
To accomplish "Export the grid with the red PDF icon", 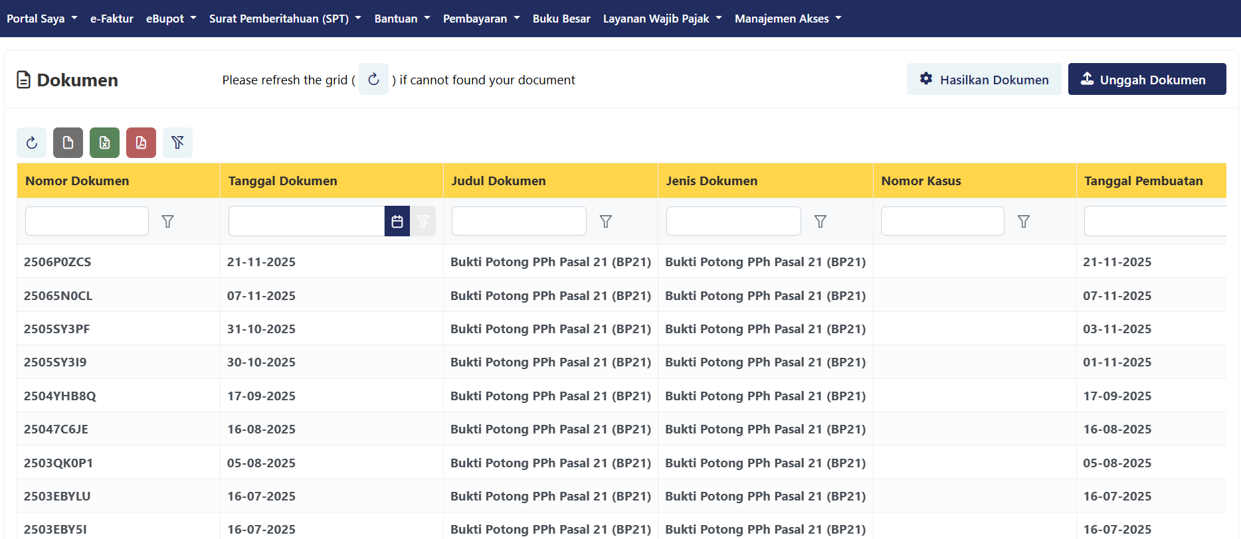I will point(141,143).
